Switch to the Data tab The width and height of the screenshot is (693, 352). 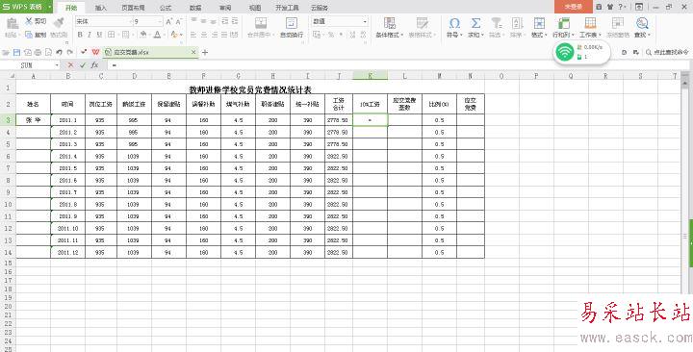pyautogui.click(x=195, y=8)
